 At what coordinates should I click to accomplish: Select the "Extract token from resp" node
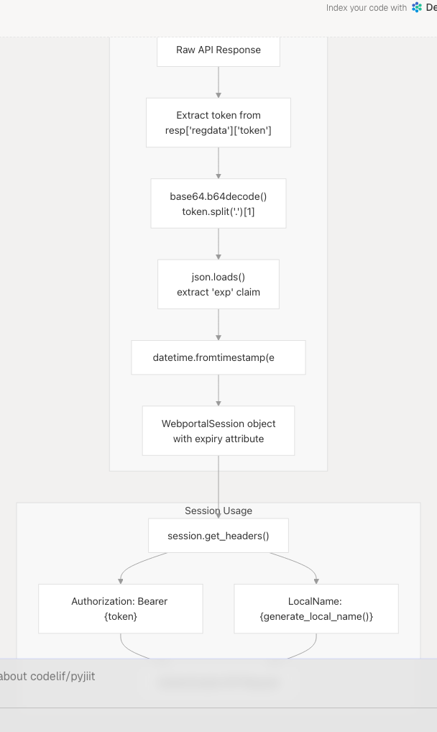218,123
